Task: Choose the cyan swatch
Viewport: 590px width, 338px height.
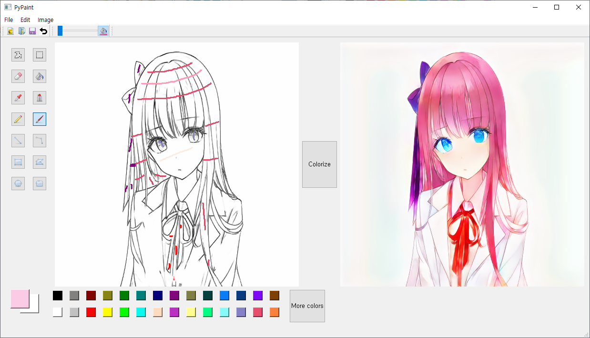Action: click(x=141, y=312)
